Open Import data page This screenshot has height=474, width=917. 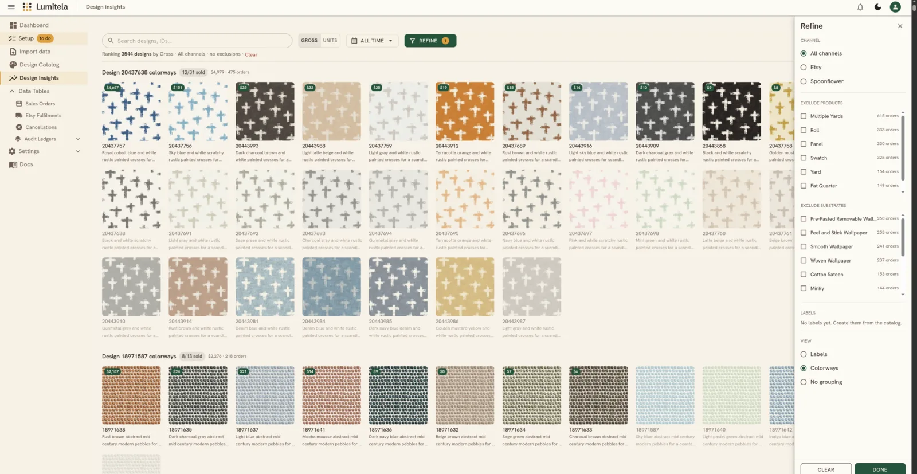pyautogui.click(x=35, y=52)
